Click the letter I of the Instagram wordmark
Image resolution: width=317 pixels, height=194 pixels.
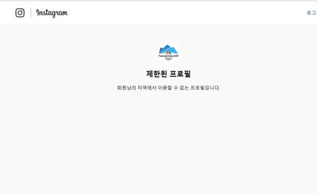click(x=37, y=12)
